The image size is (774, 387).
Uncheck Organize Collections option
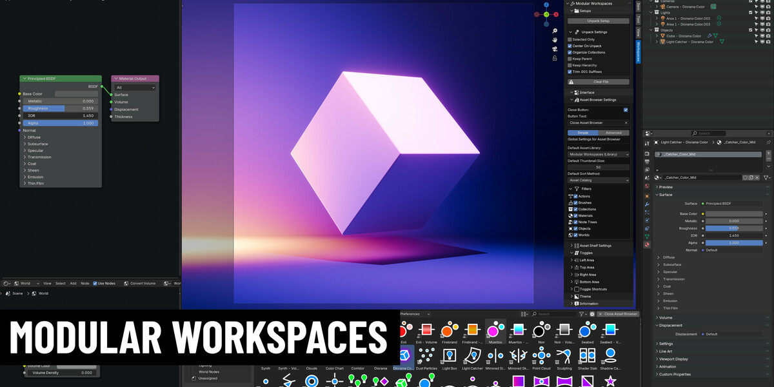click(570, 52)
